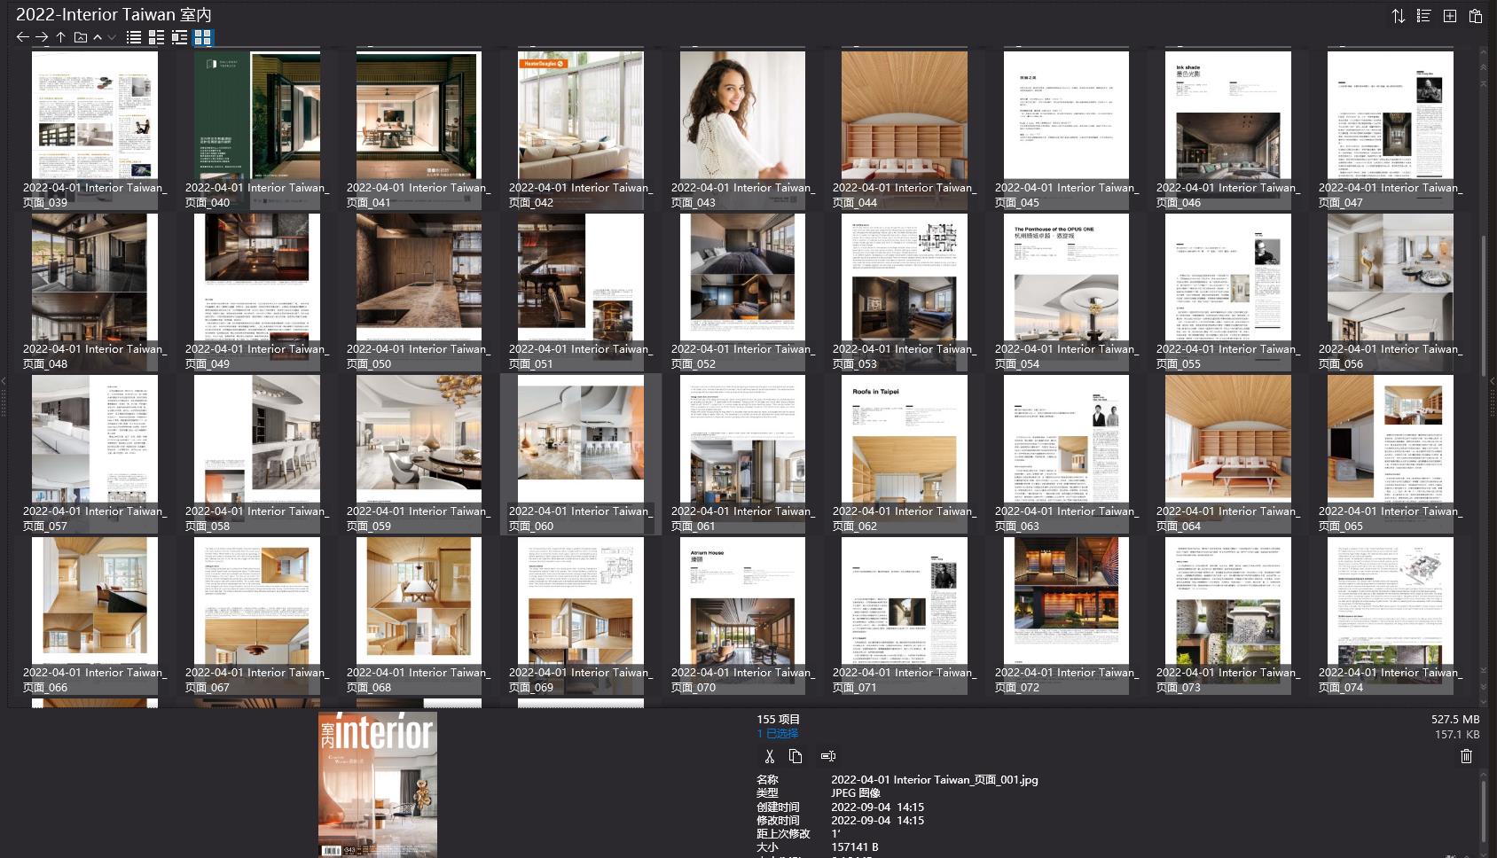Open the go-to-folder navigation icon
The height and width of the screenshot is (858, 1497).
point(80,37)
